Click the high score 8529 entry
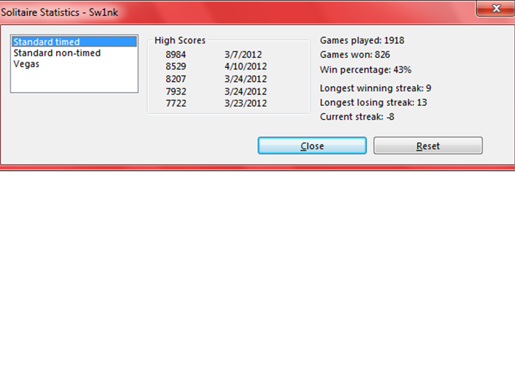Image resolution: width=515 pixels, height=386 pixels. click(175, 66)
